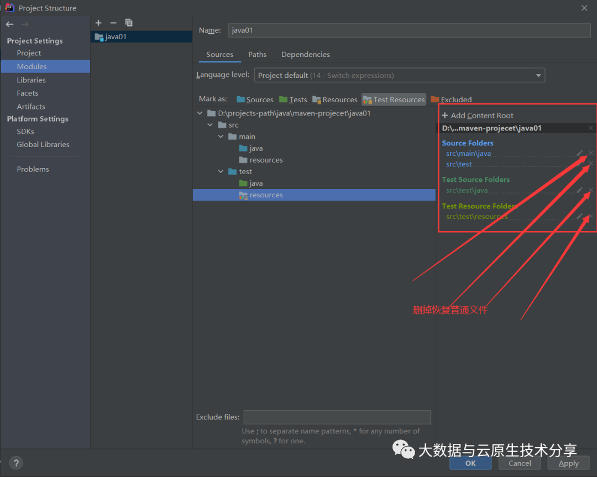Open the Language level dropdown

[x=400, y=75]
